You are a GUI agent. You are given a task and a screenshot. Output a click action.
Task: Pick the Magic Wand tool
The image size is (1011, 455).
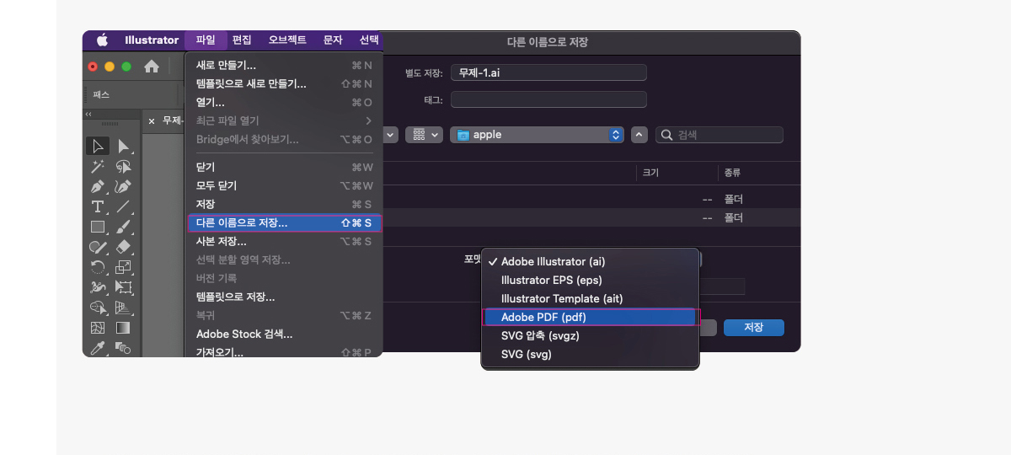coord(98,166)
